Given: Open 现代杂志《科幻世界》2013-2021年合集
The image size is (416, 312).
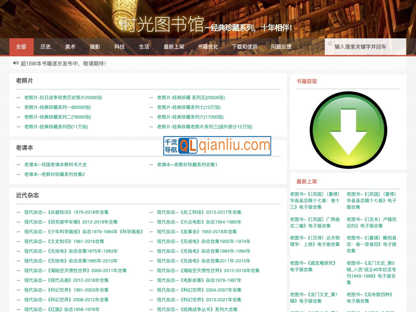Looking at the screenshot, I should (x=199, y=300).
